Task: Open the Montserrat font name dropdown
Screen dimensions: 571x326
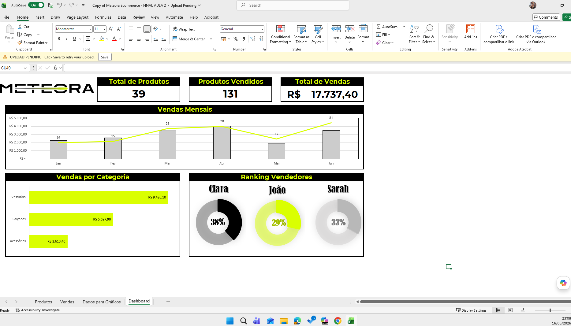Action: pyautogui.click(x=91, y=29)
